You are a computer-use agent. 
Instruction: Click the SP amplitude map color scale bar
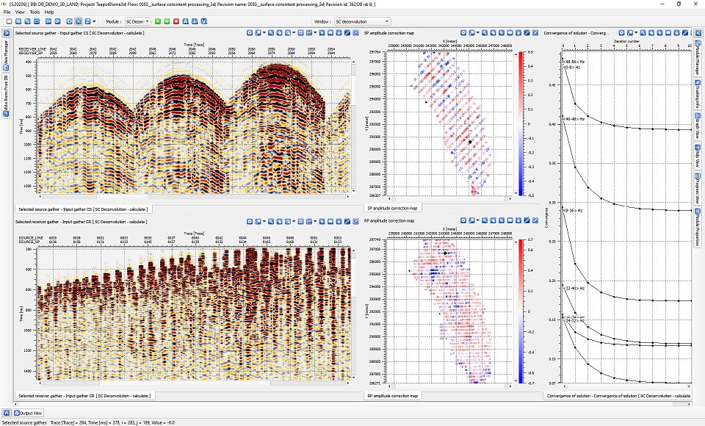pos(521,123)
